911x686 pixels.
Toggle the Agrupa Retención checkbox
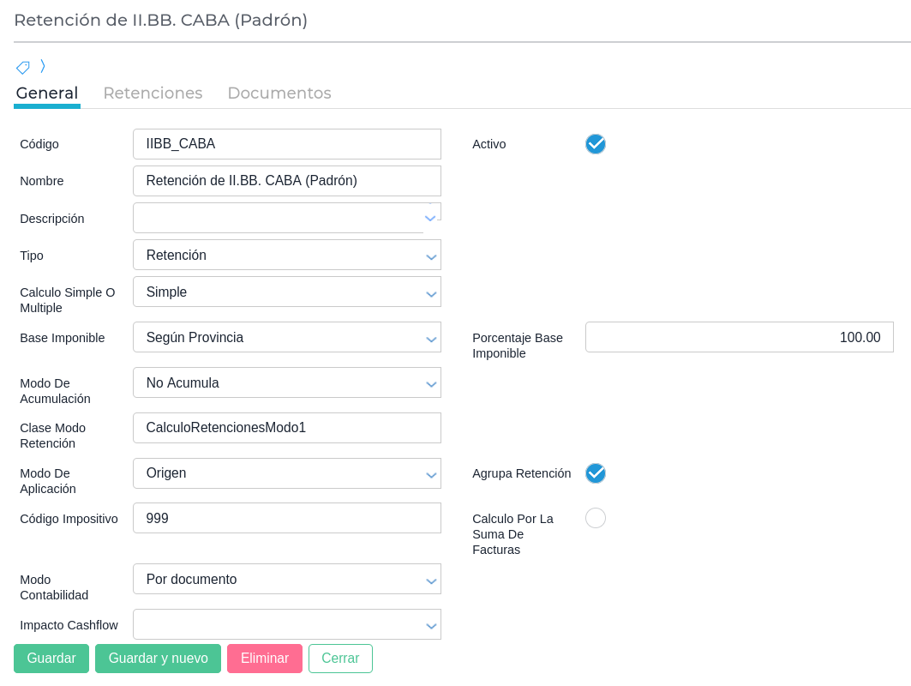(596, 473)
